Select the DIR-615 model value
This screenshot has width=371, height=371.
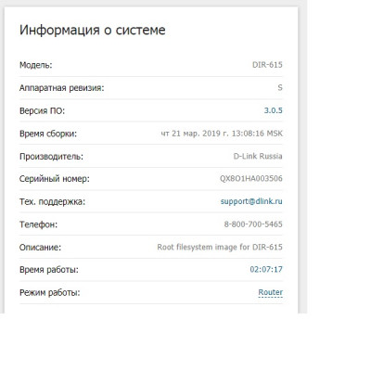(267, 65)
